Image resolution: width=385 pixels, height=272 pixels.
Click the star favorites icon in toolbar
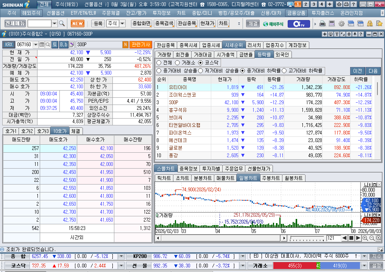point(379,24)
